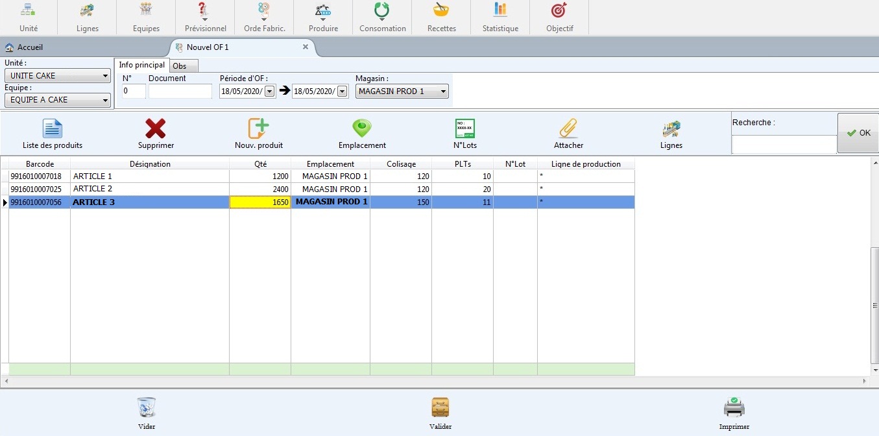Click the N°Lots icon
Viewport: 879px width, 436px height.
464,129
